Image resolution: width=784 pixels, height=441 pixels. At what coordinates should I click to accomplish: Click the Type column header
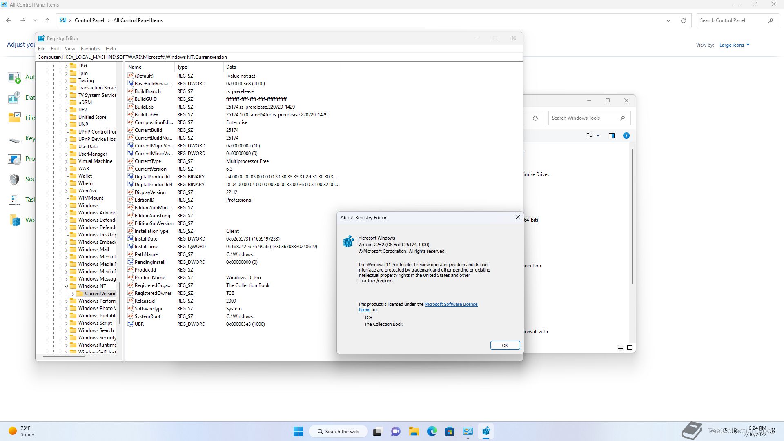(x=199, y=67)
